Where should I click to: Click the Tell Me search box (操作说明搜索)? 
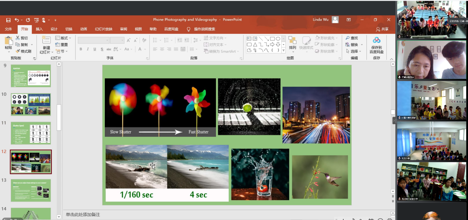[x=201, y=29]
